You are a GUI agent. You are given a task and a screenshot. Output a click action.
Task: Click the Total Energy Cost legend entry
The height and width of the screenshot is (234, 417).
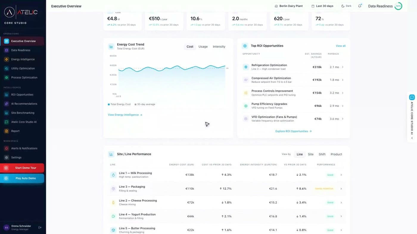(119, 104)
